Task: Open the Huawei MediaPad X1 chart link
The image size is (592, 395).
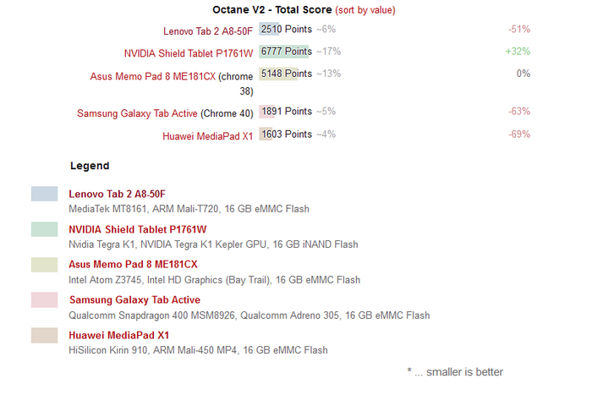Action: click(207, 136)
